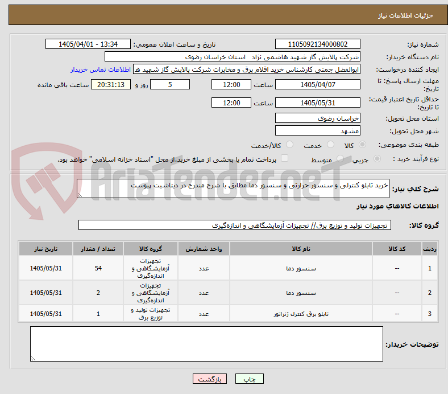Screen dimensions: 448x394
Task: Click the گروه کالا field
Action: [x=235, y=225]
